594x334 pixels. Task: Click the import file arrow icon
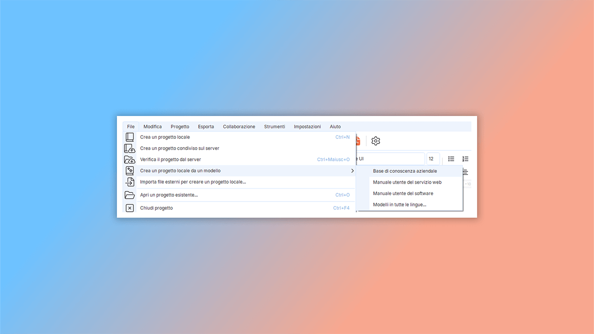130,181
